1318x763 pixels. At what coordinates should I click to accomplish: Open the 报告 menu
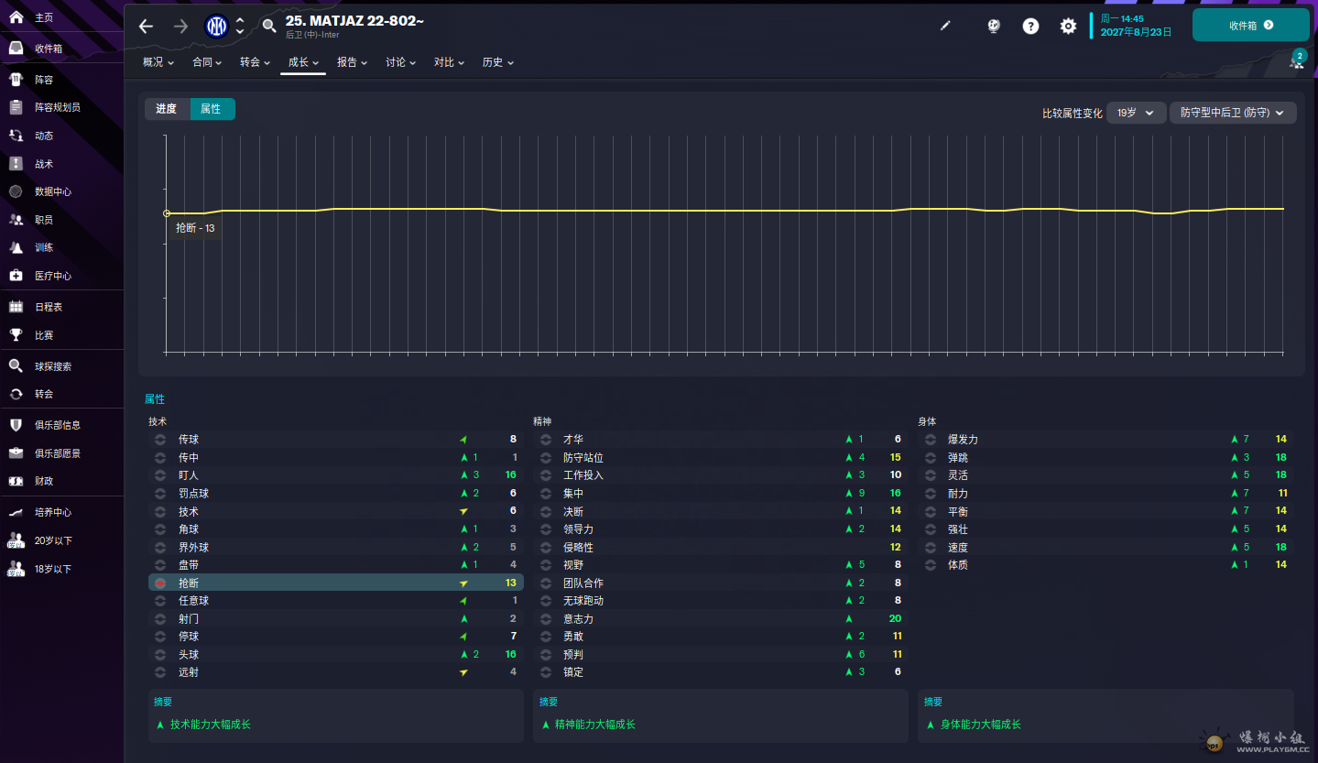[x=352, y=62]
